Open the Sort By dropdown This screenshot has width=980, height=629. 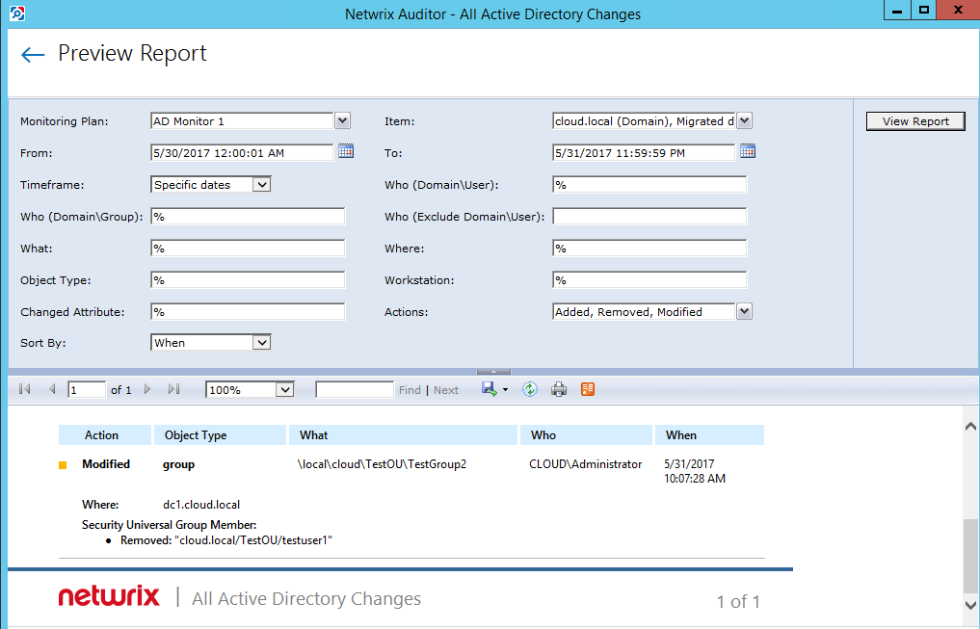point(261,342)
